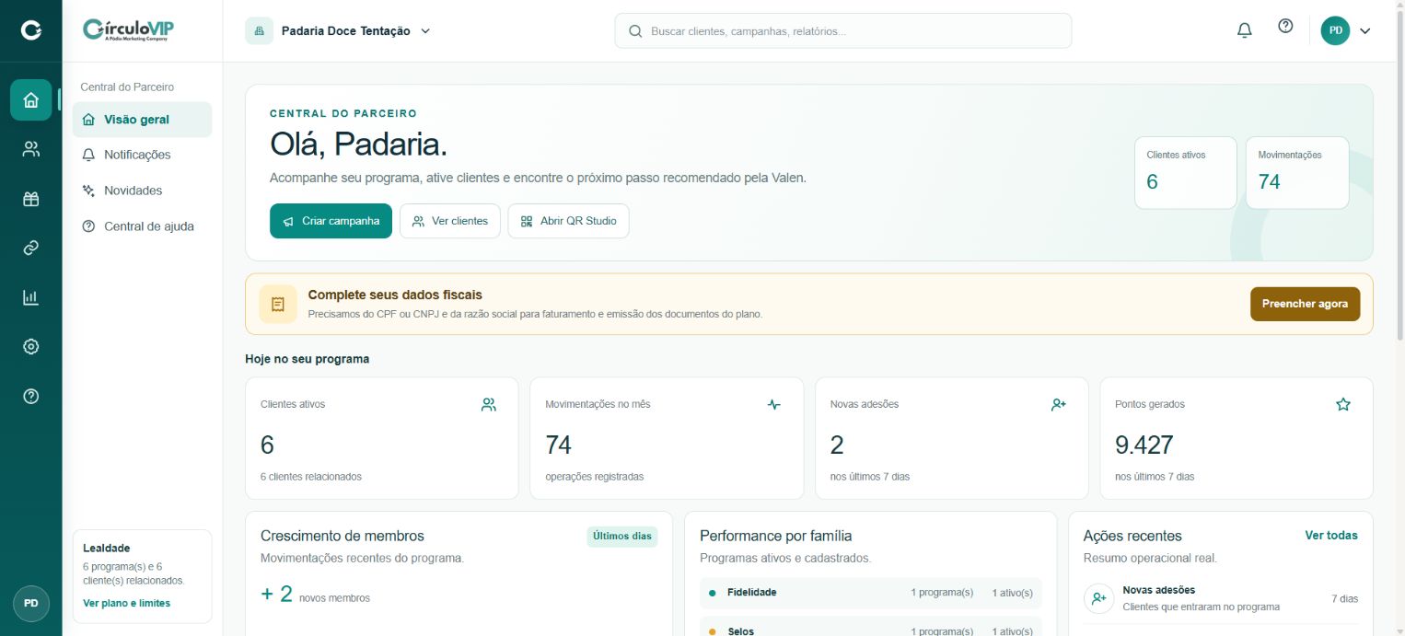Click the Ver clientes button
This screenshot has height=636, width=1405.
click(x=450, y=221)
